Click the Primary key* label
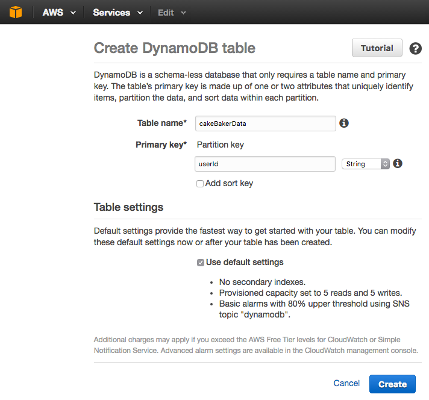Image resolution: width=429 pixels, height=400 pixels. (x=161, y=145)
